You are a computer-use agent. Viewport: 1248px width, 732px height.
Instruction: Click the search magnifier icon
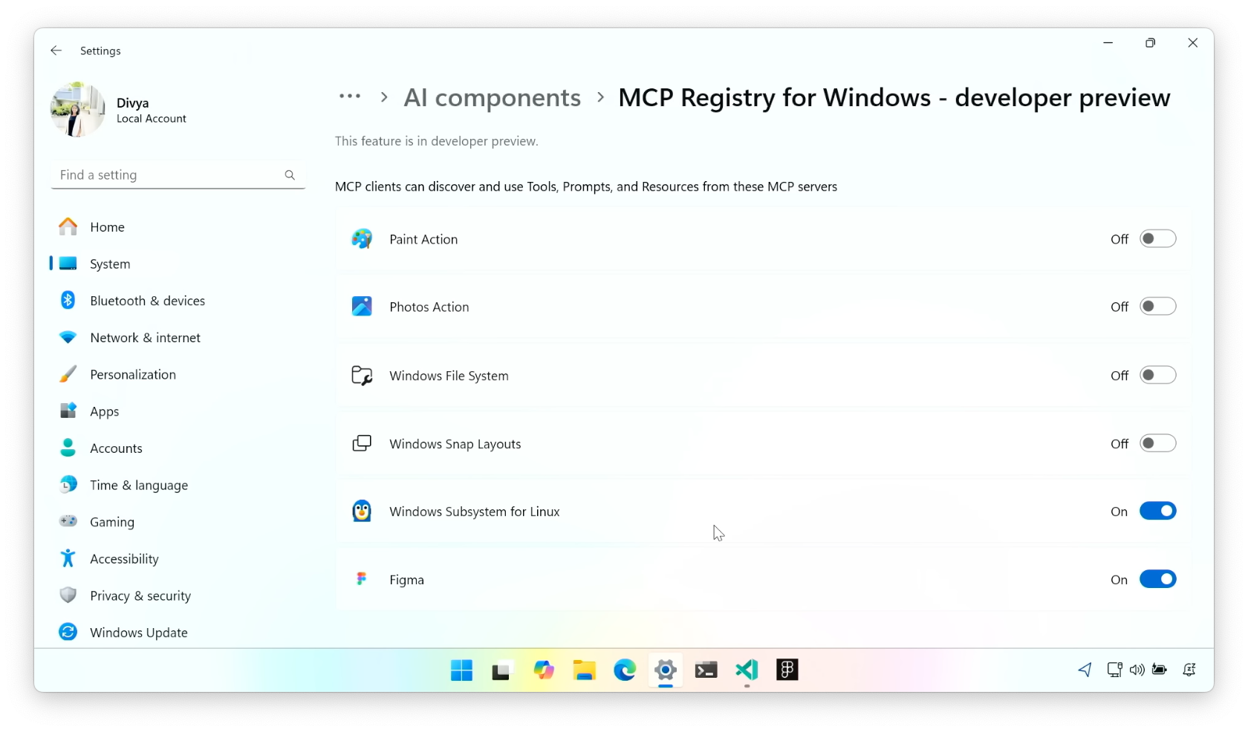[x=290, y=175]
